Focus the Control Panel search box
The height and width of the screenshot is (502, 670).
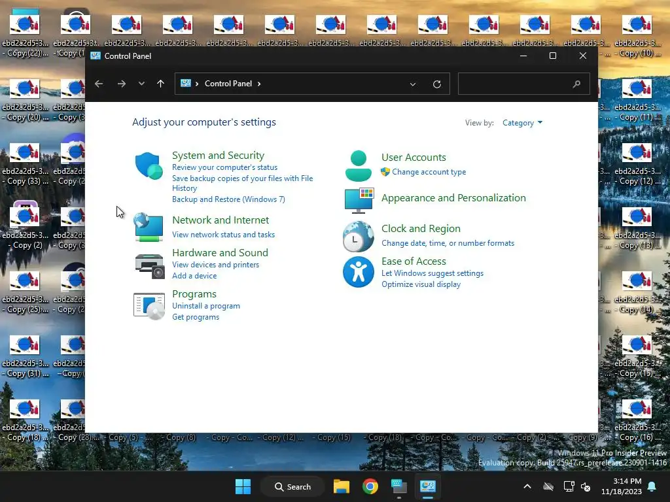click(x=524, y=84)
